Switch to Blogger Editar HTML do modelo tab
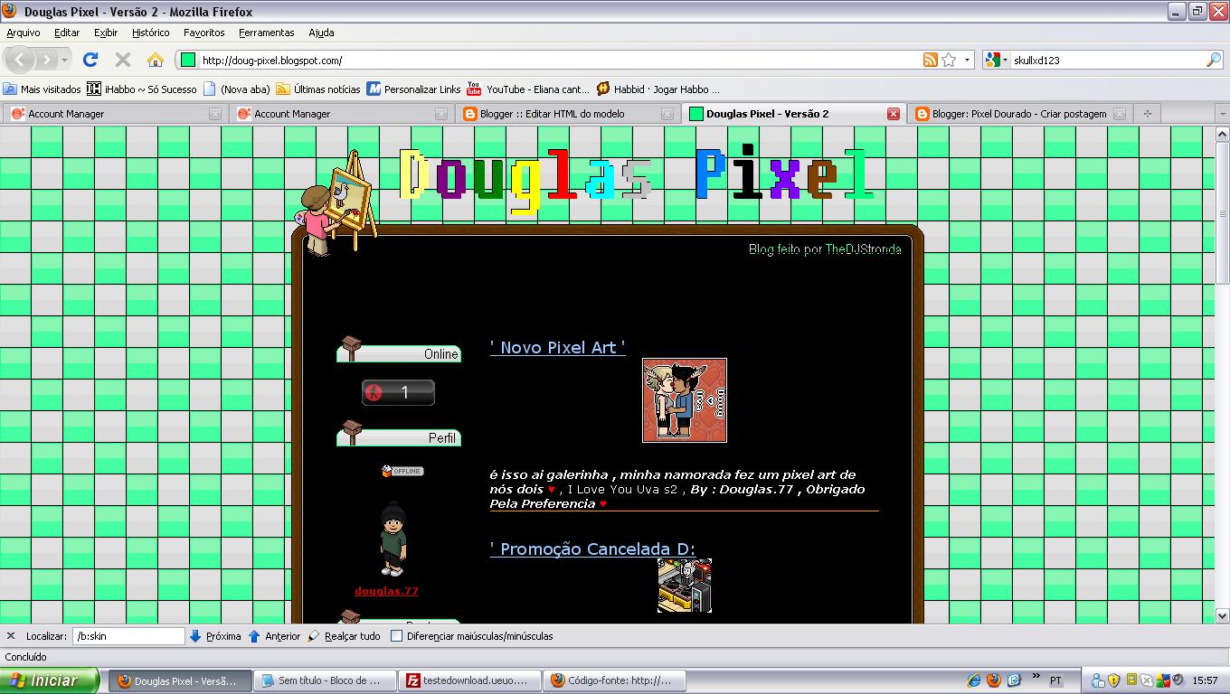 566,114
